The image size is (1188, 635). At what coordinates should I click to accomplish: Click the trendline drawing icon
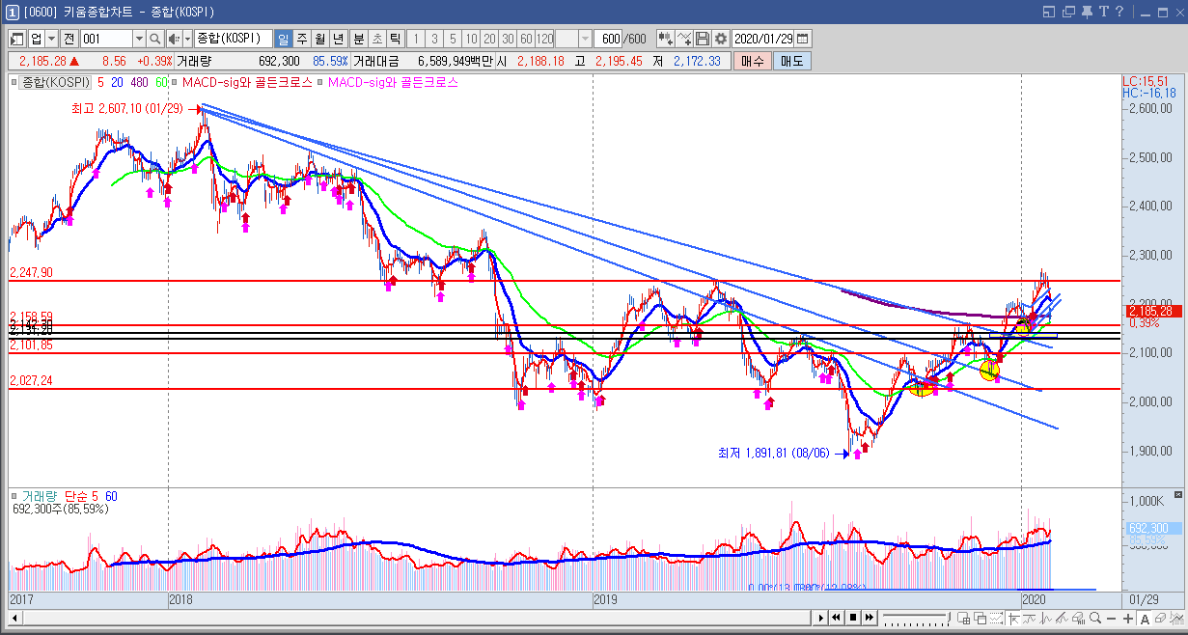pyautogui.click(x=1029, y=618)
